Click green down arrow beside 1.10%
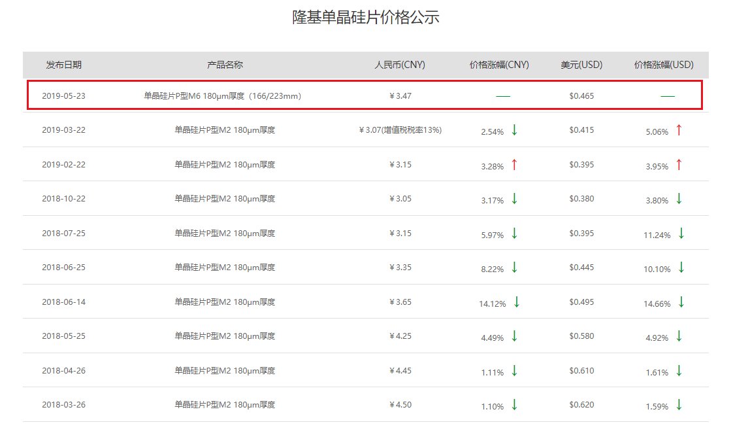Viewport: 733px width, 435px height. coord(514,405)
